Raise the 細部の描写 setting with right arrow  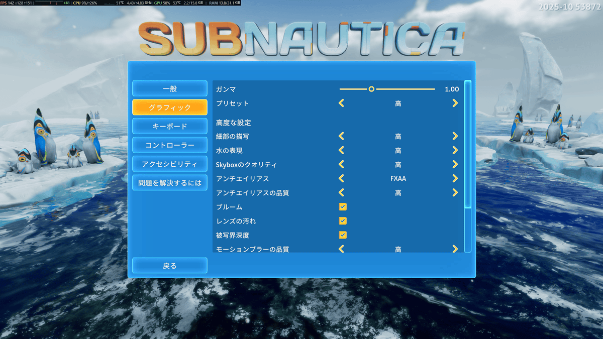[455, 136]
